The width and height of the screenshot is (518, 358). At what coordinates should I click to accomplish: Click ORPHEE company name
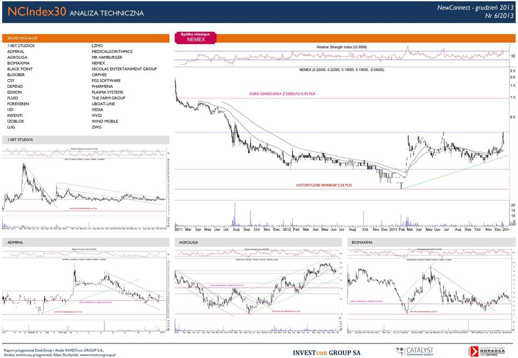(99, 75)
